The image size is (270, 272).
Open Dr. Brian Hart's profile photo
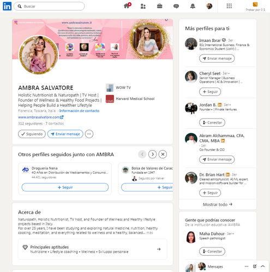[x=191, y=178]
